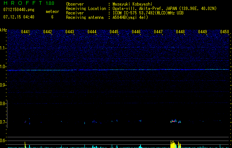Click the 0446 time marker
The height and width of the screenshot is (148, 232).
coord(136,32)
